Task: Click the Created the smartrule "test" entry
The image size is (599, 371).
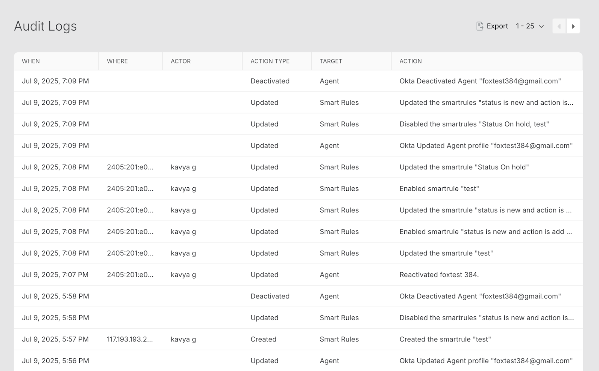Action: point(445,340)
